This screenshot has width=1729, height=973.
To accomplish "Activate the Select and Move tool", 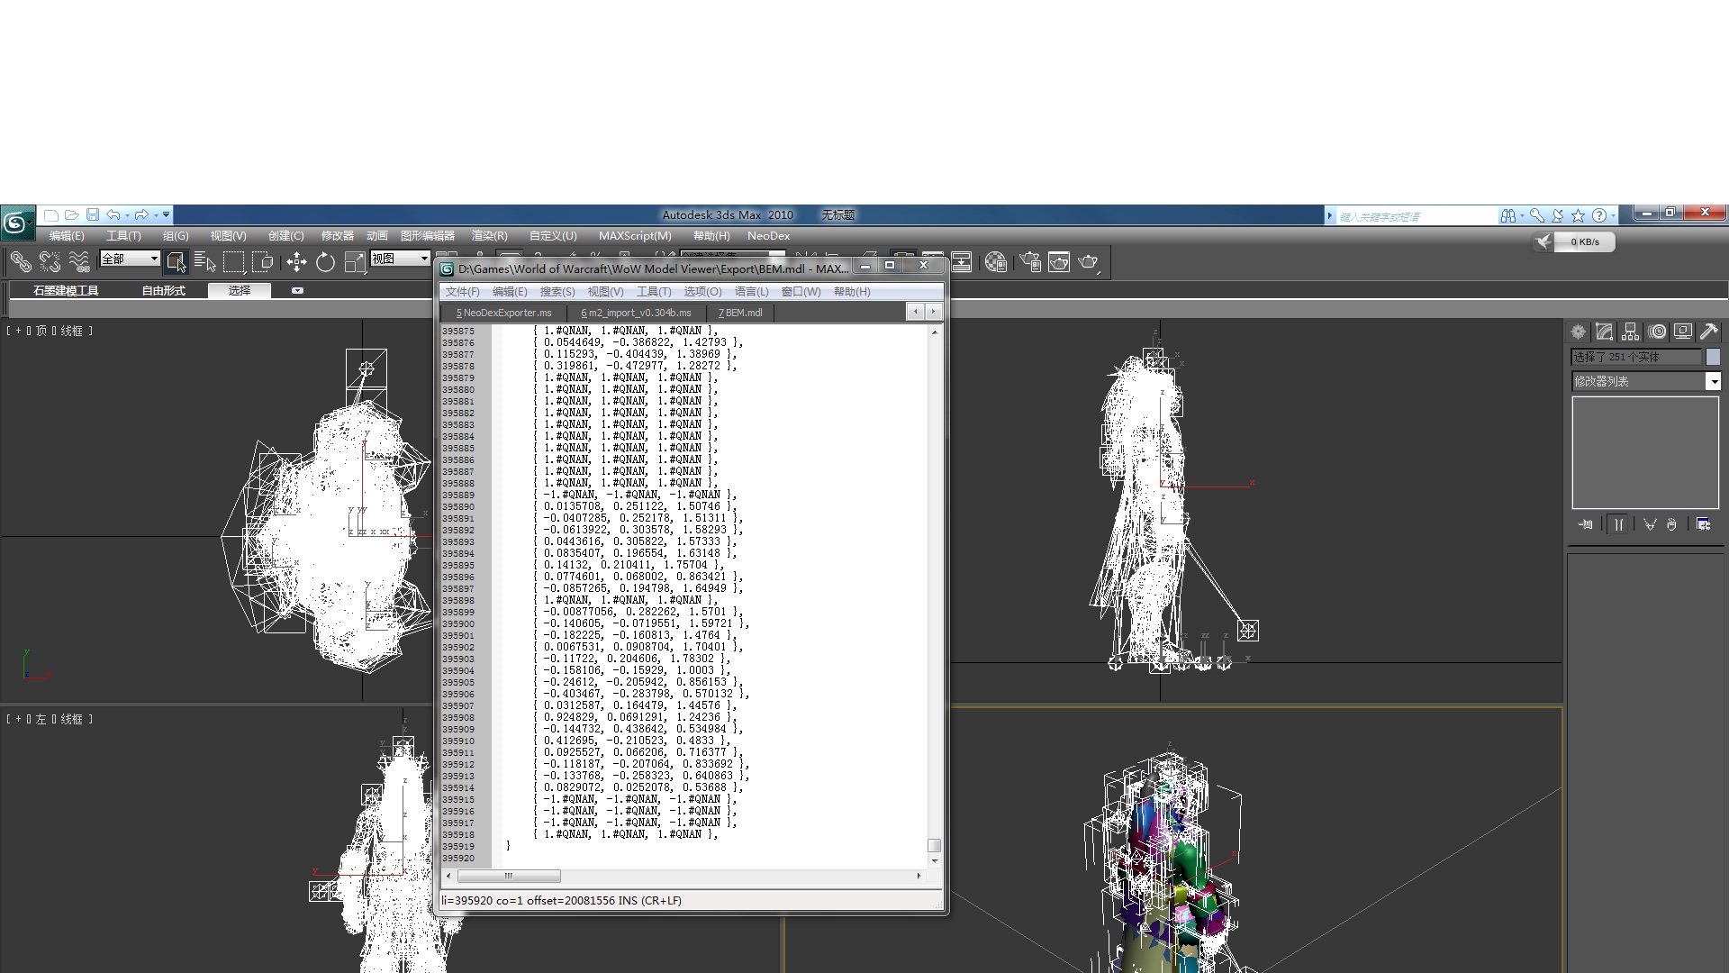I will tap(296, 262).
